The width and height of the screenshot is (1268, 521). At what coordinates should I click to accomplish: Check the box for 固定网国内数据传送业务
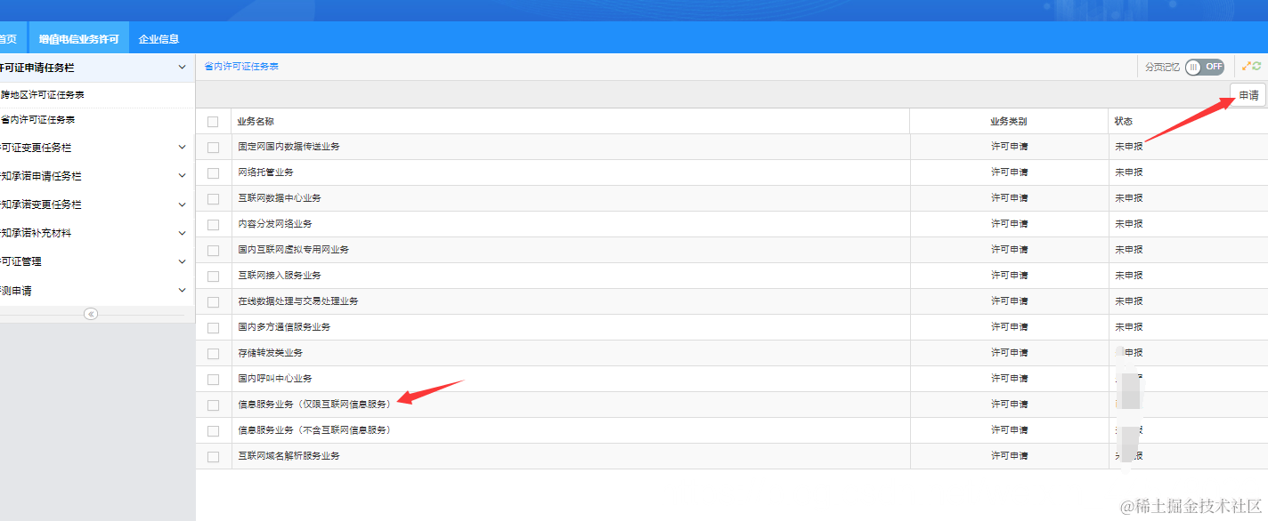click(213, 147)
